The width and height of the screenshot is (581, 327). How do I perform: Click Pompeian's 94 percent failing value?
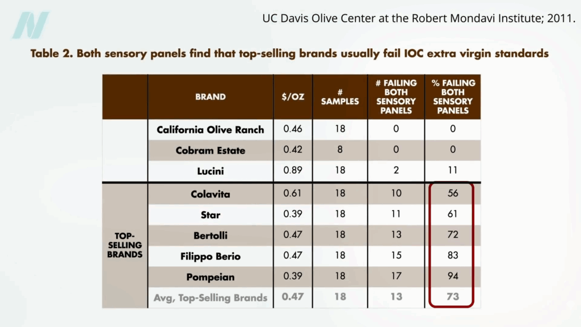(452, 276)
